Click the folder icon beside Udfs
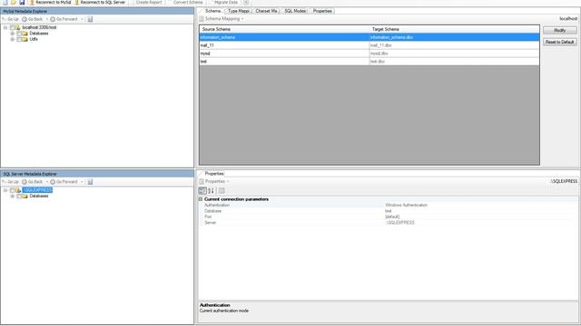Screen dimensions: 581x326 click(x=25, y=39)
